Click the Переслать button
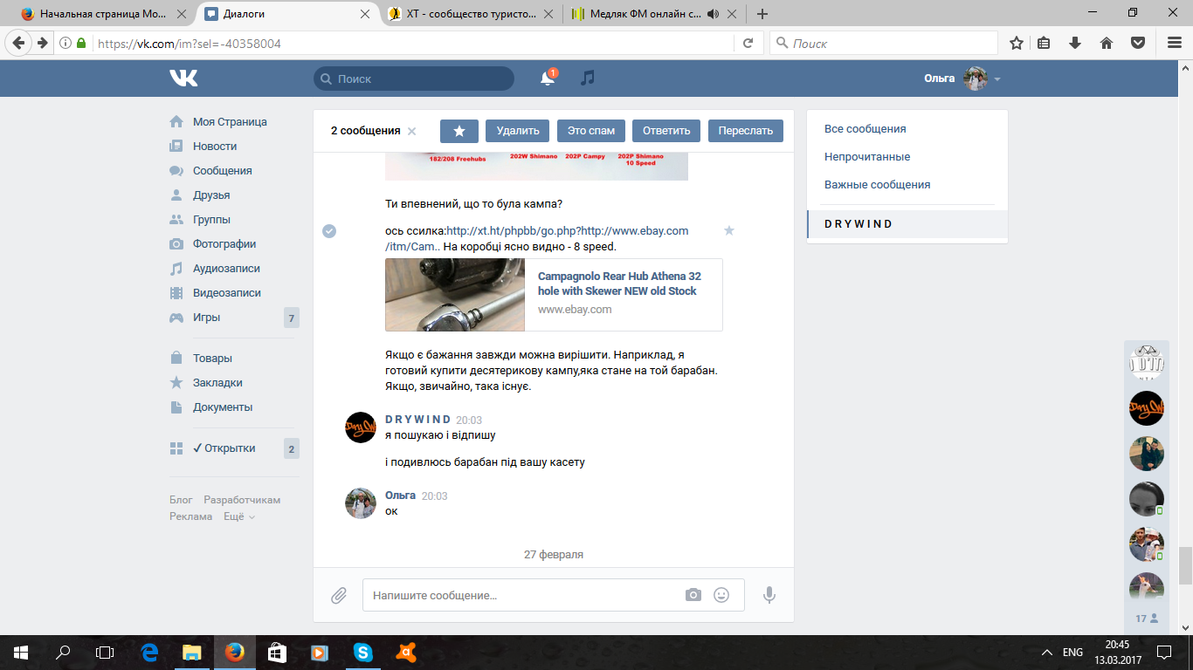This screenshot has width=1193, height=670. point(745,131)
